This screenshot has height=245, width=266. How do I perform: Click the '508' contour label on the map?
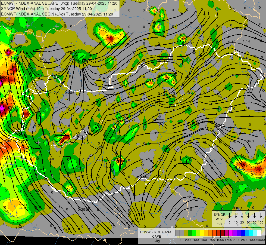point(8,93)
